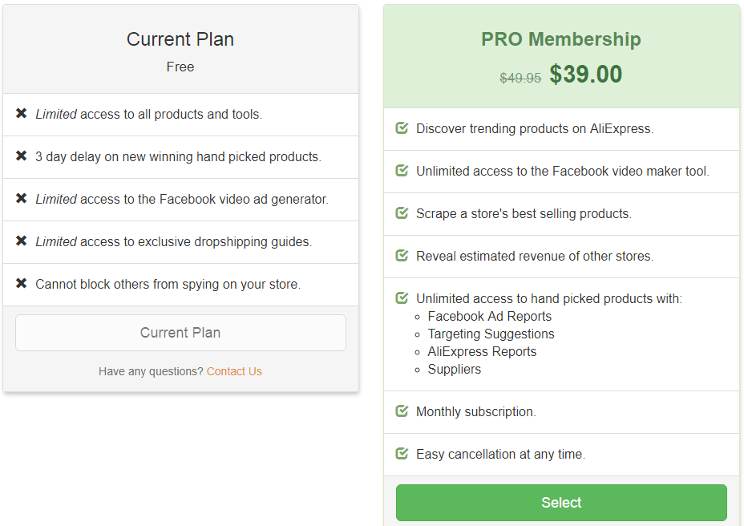This screenshot has height=526, width=744.
Task: Click the X icon beside Facebook video ad generator
Action: 22,199
